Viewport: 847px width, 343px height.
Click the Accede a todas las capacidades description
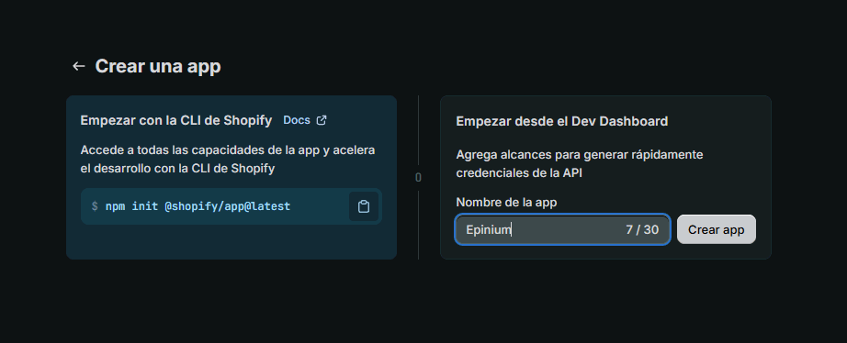click(228, 159)
